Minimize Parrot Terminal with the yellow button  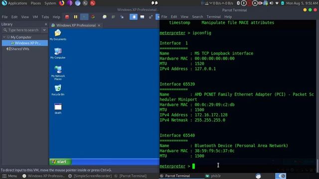click(305, 10)
